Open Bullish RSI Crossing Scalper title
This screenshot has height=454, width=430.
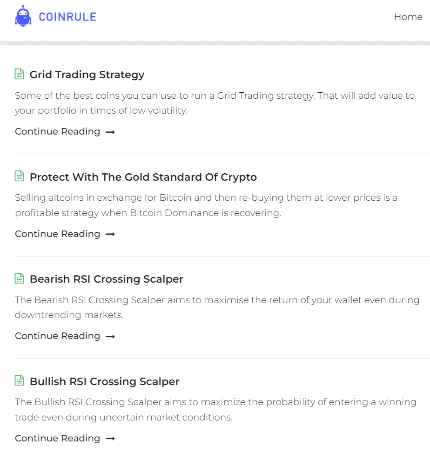pyautogui.click(x=104, y=381)
